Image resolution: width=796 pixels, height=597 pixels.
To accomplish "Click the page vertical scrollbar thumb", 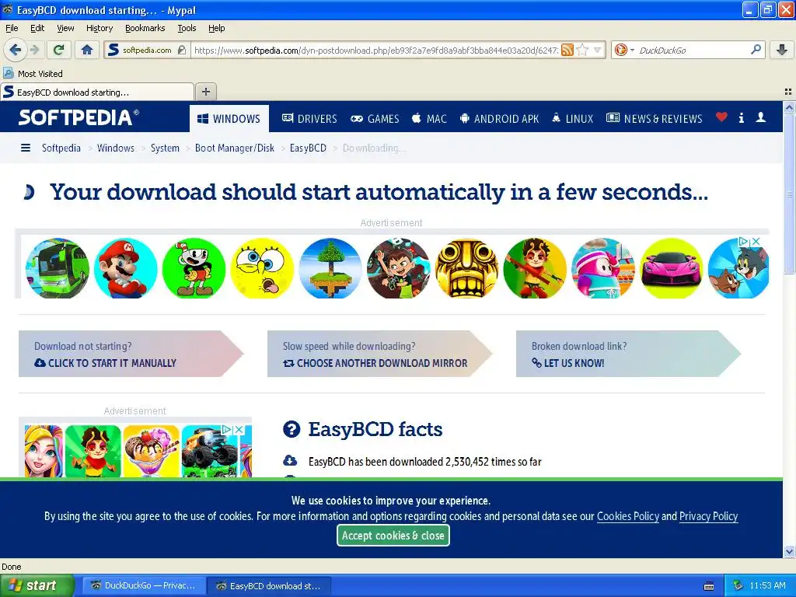I will point(789,194).
